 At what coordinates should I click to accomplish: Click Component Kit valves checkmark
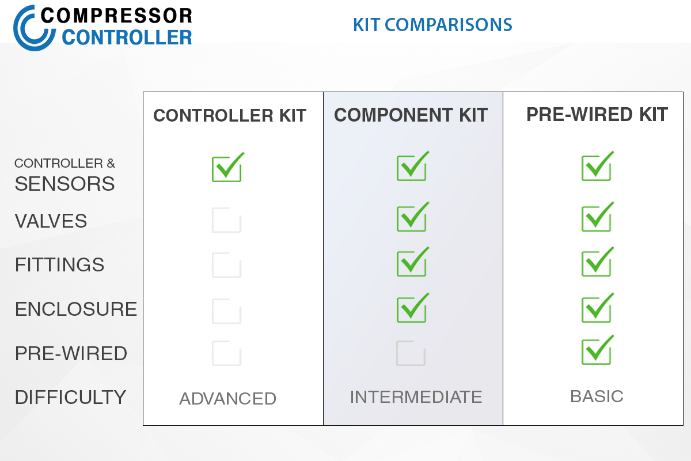(412, 218)
